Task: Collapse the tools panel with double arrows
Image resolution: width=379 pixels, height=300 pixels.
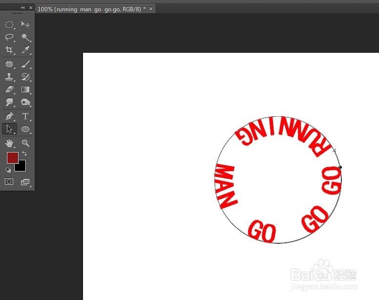Action: click(23, 8)
